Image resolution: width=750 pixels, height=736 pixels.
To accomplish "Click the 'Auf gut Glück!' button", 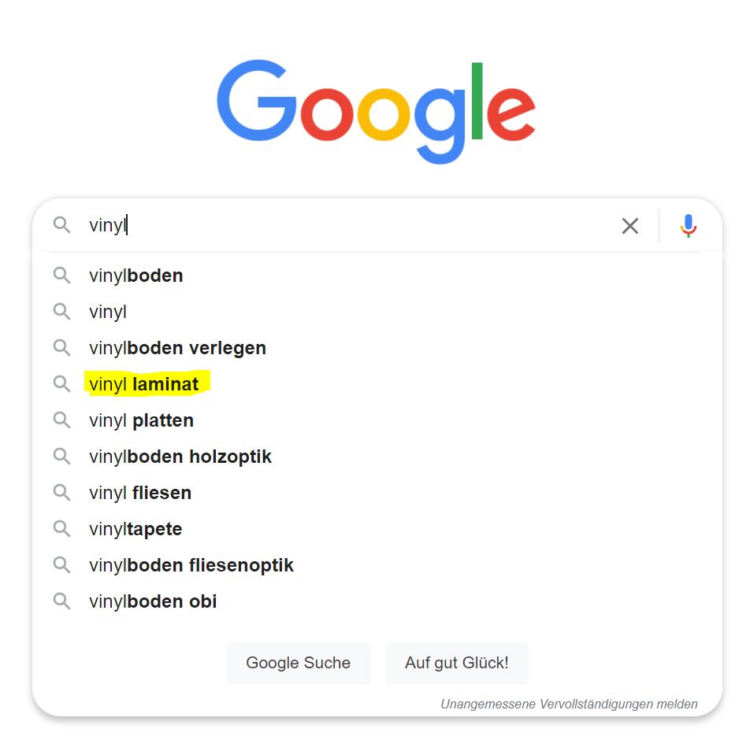I will pyautogui.click(x=457, y=663).
